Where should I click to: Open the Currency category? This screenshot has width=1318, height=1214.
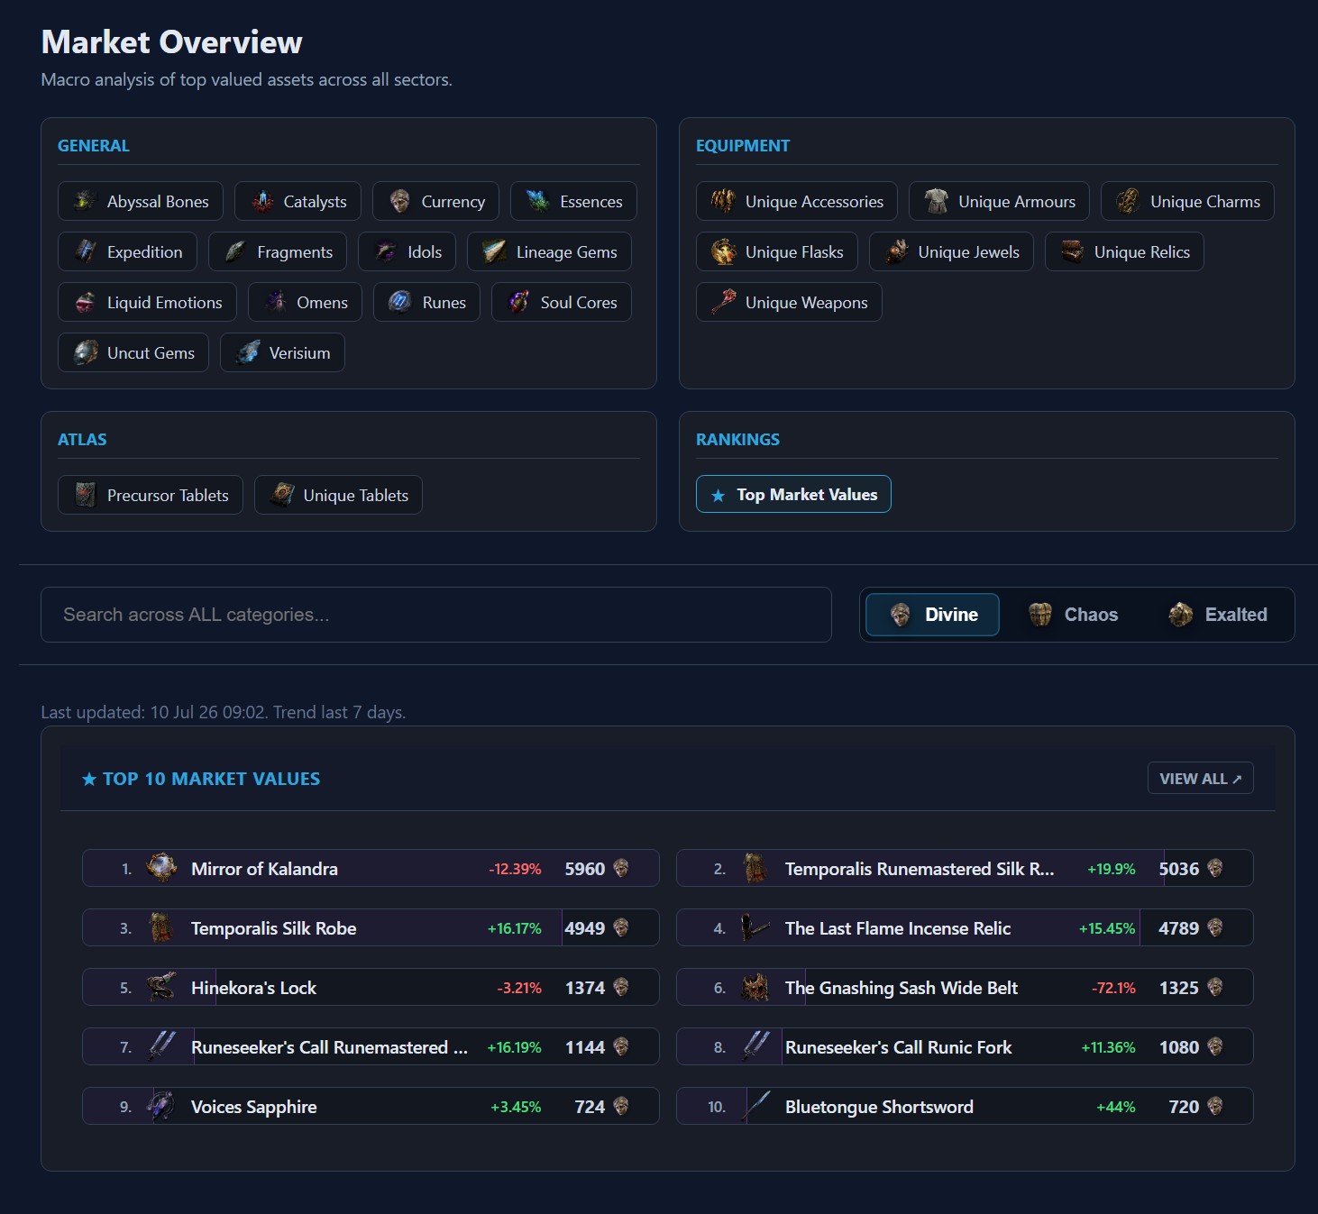436,201
